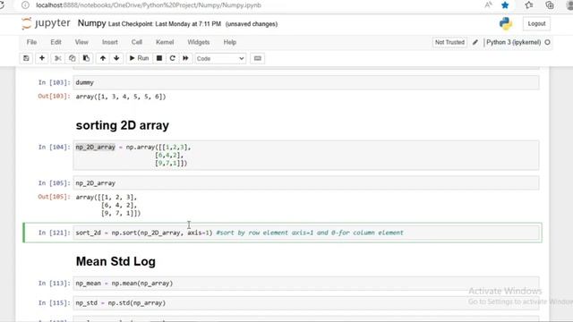
Task: Restart kernel and run all fast-forward icon
Action: point(185,58)
